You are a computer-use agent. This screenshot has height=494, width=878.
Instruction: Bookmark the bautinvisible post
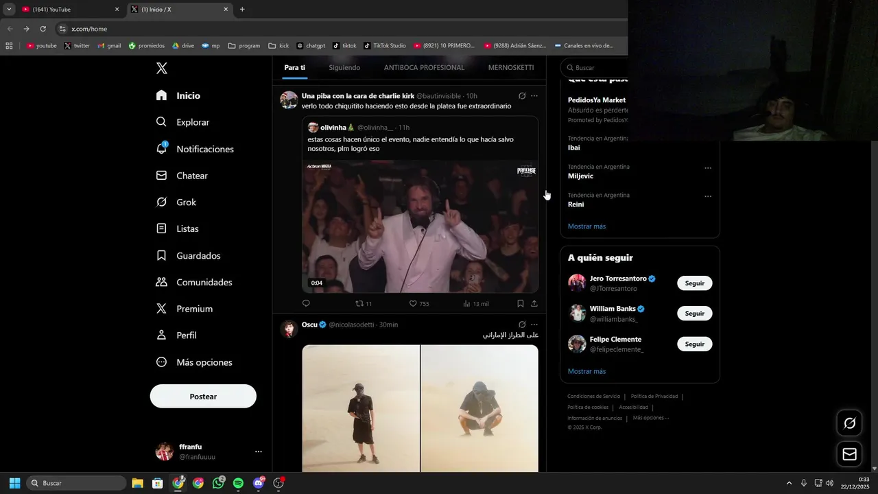(521, 303)
